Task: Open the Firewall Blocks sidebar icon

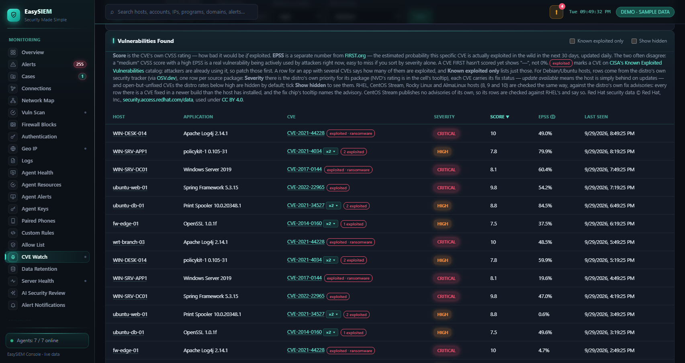Action: coord(13,125)
